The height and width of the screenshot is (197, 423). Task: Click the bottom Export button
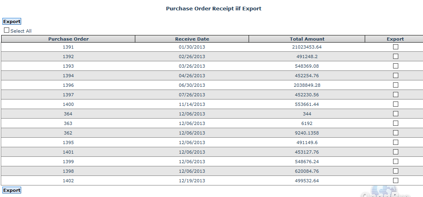point(12,190)
